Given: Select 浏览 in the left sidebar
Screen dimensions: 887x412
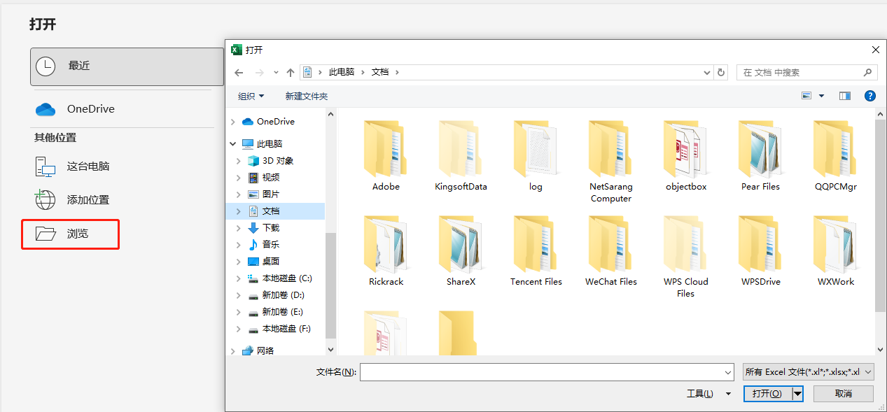Looking at the screenshot, I should (x=69, y=234).
